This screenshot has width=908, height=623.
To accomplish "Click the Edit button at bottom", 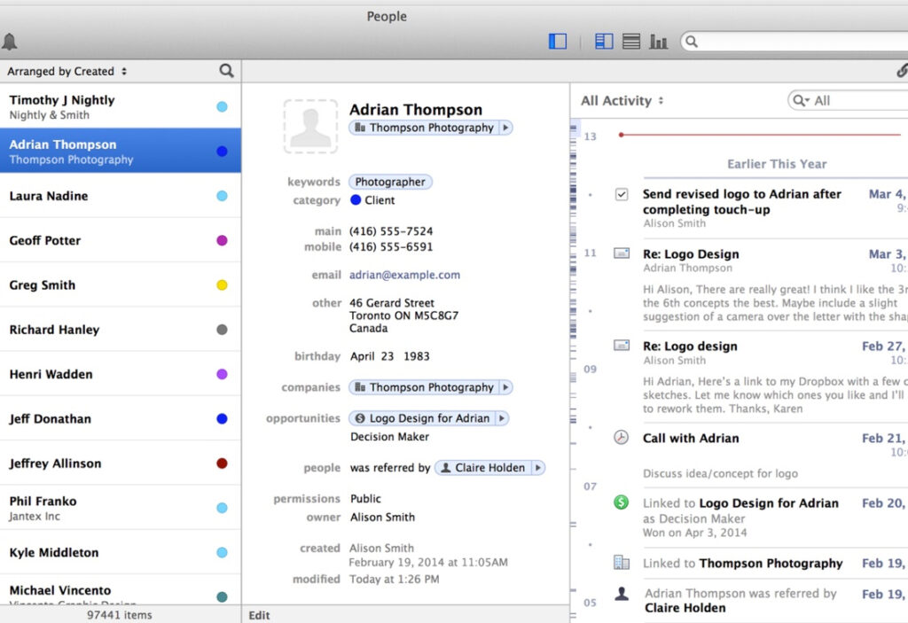I will [259, 615].
